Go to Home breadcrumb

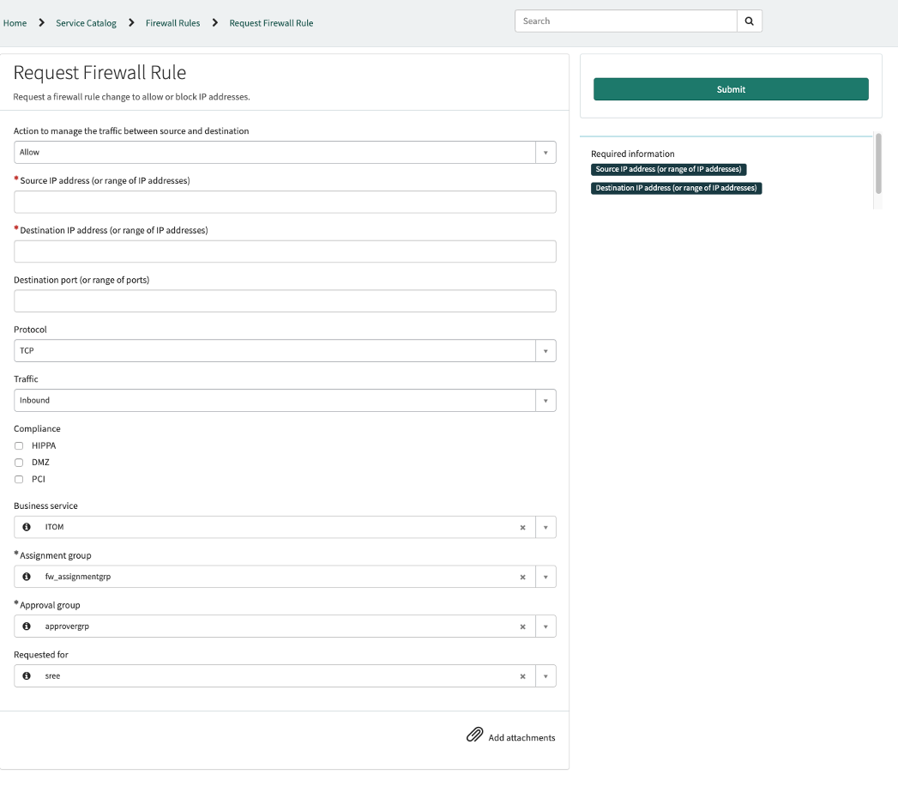pyautogui.click(x=15, y=23)
